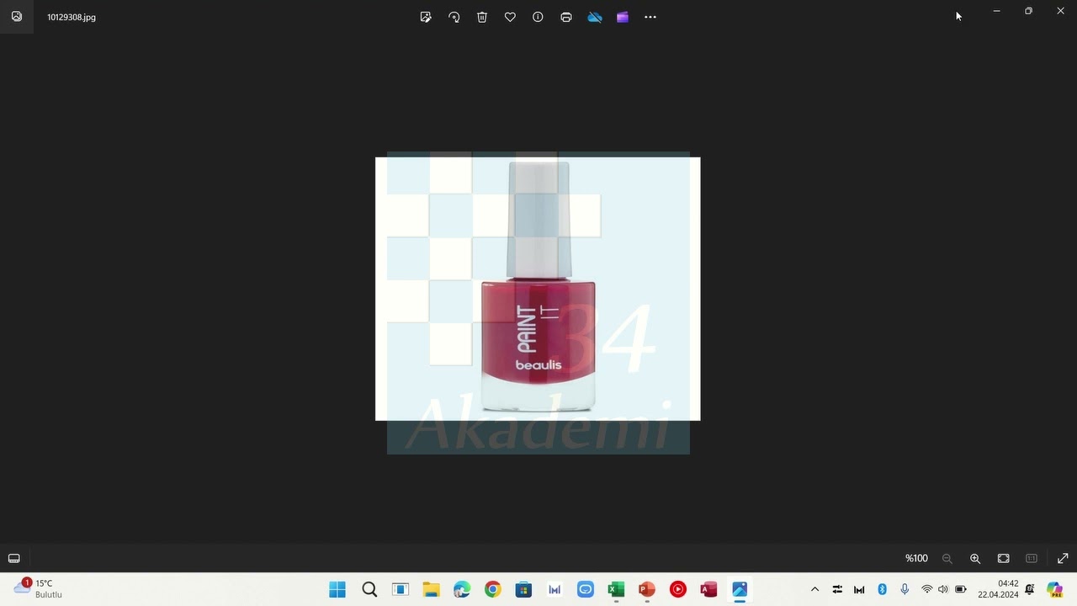Open the image editor tool
Image resolution: width=1077 pixels, height=606 pixels.
[426, 17]
